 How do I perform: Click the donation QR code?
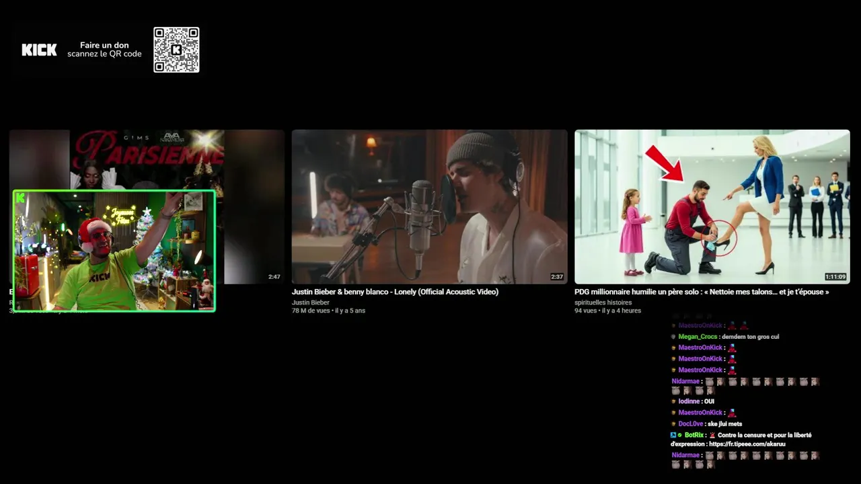[x=176, y=50]
